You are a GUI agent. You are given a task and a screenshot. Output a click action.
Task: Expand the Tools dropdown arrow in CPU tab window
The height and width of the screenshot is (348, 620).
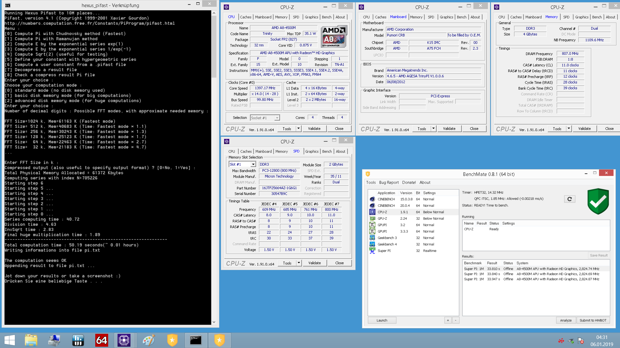[x=298, y=129]
